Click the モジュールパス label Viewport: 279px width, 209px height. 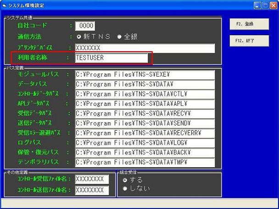pos(38,74)
